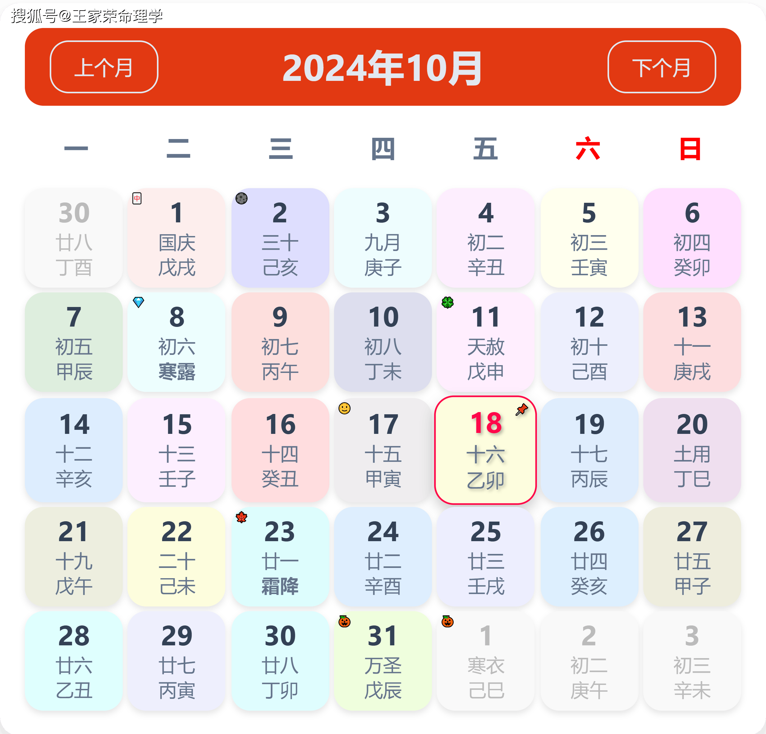Click the pumpkin icon on greyed November 1
The image size is (766, 734).
[447, 621]
